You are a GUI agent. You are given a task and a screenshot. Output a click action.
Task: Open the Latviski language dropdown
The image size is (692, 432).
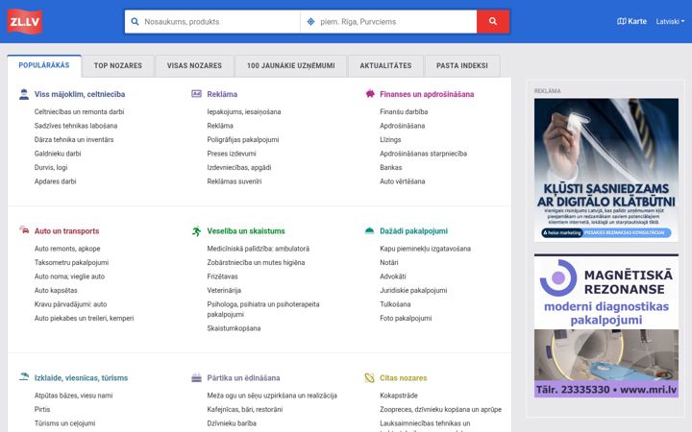pos(670,21)
